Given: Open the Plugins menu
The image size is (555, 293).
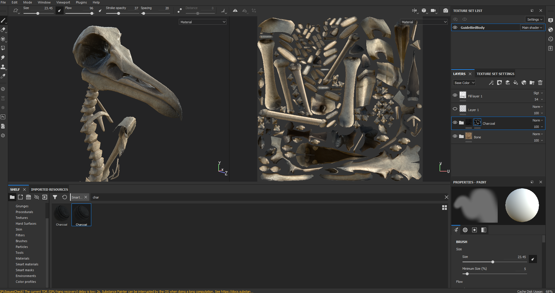Looking at the screenshot, I should [81, 2].
